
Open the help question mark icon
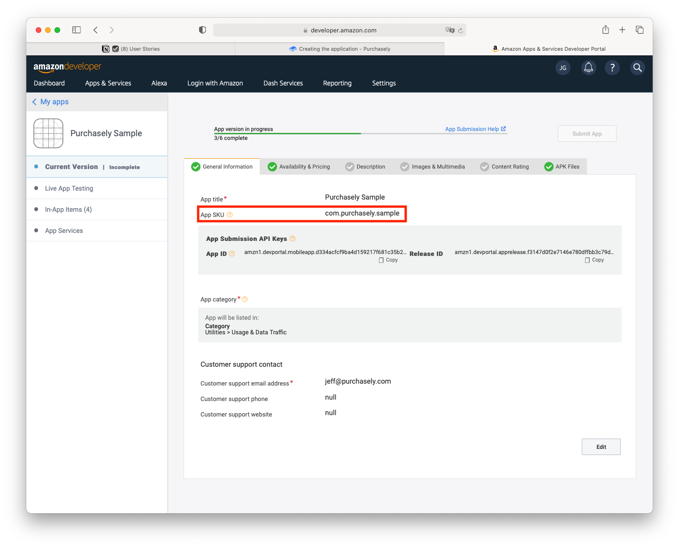click(x=612, y=68)
